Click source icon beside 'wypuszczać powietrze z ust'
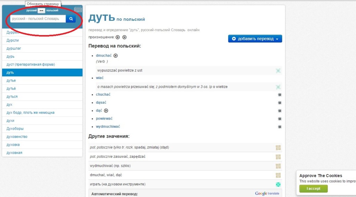Screen dimensions: 356x197 (278, 70)
